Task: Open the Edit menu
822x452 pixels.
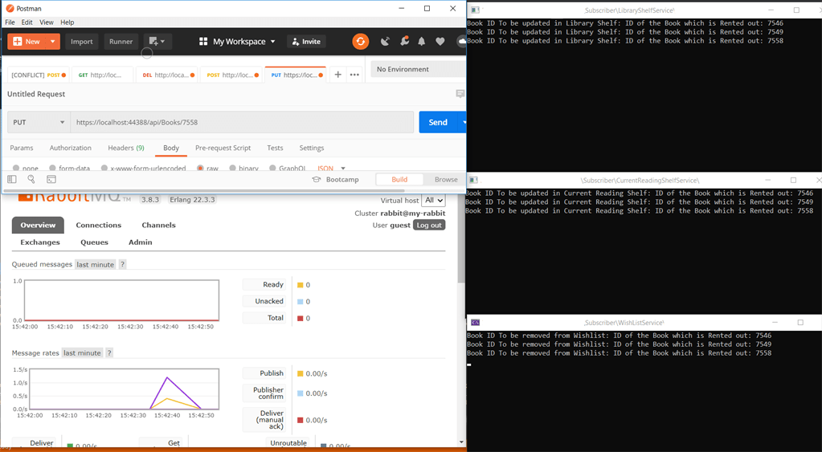Action: pos(27,22)
